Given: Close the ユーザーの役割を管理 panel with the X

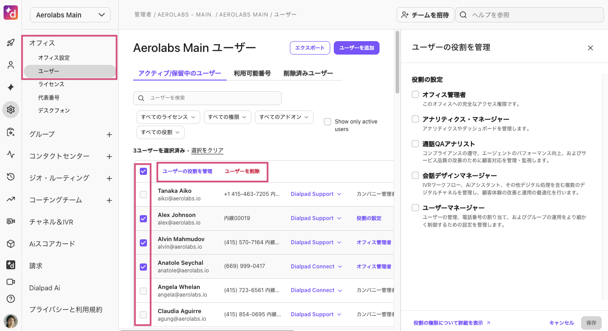Looking at the screenshot, I should click(591, 48).
